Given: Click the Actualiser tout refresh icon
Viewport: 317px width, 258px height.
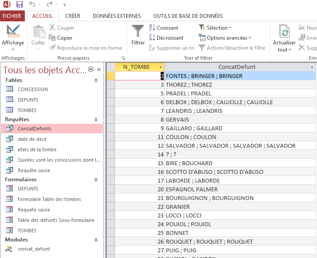Looking at the screenshot, I should (x=284, y=31).
